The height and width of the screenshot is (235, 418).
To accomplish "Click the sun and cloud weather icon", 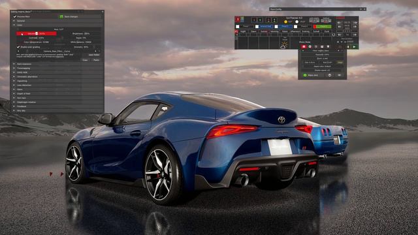I will coord(284,45).
